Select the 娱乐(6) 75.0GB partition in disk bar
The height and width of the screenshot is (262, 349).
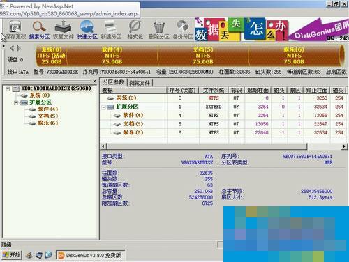click(x=294, y=56)
